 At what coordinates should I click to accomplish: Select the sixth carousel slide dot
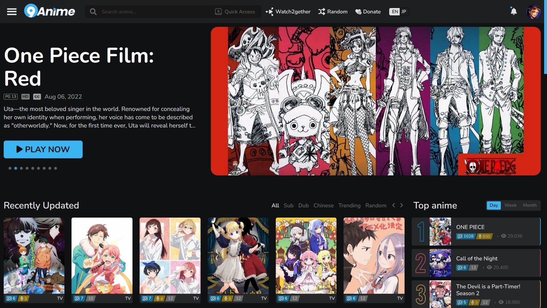point(38,168)
